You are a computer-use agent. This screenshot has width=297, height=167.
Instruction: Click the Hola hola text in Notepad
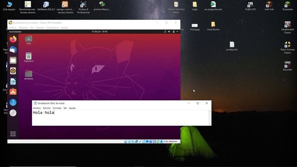click(44, 113)
